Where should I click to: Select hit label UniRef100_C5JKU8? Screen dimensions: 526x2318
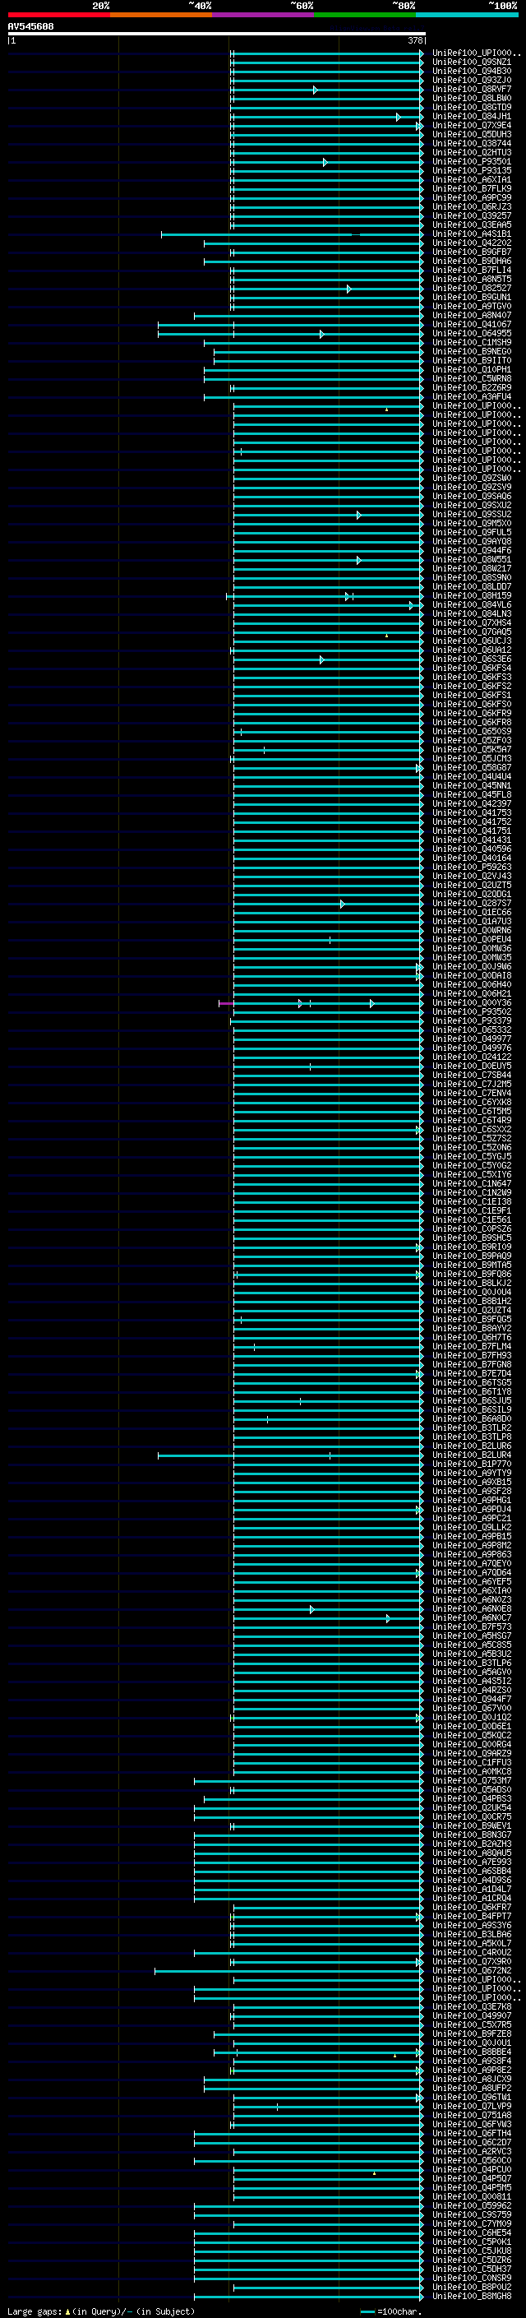[x=471, y=2251]
